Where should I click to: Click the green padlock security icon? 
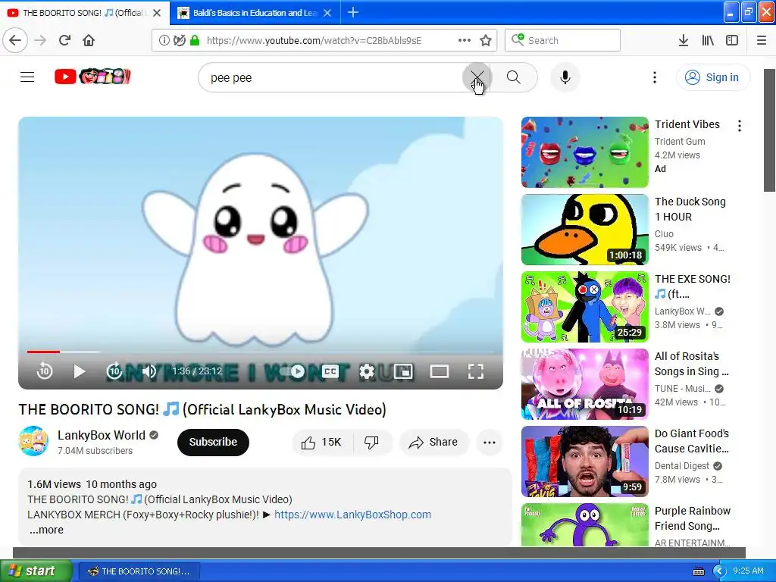click(195, 40)
